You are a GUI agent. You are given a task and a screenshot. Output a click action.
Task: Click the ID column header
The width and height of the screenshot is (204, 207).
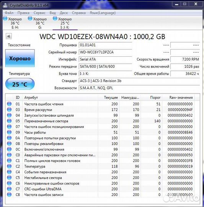(x=18, y=98)
